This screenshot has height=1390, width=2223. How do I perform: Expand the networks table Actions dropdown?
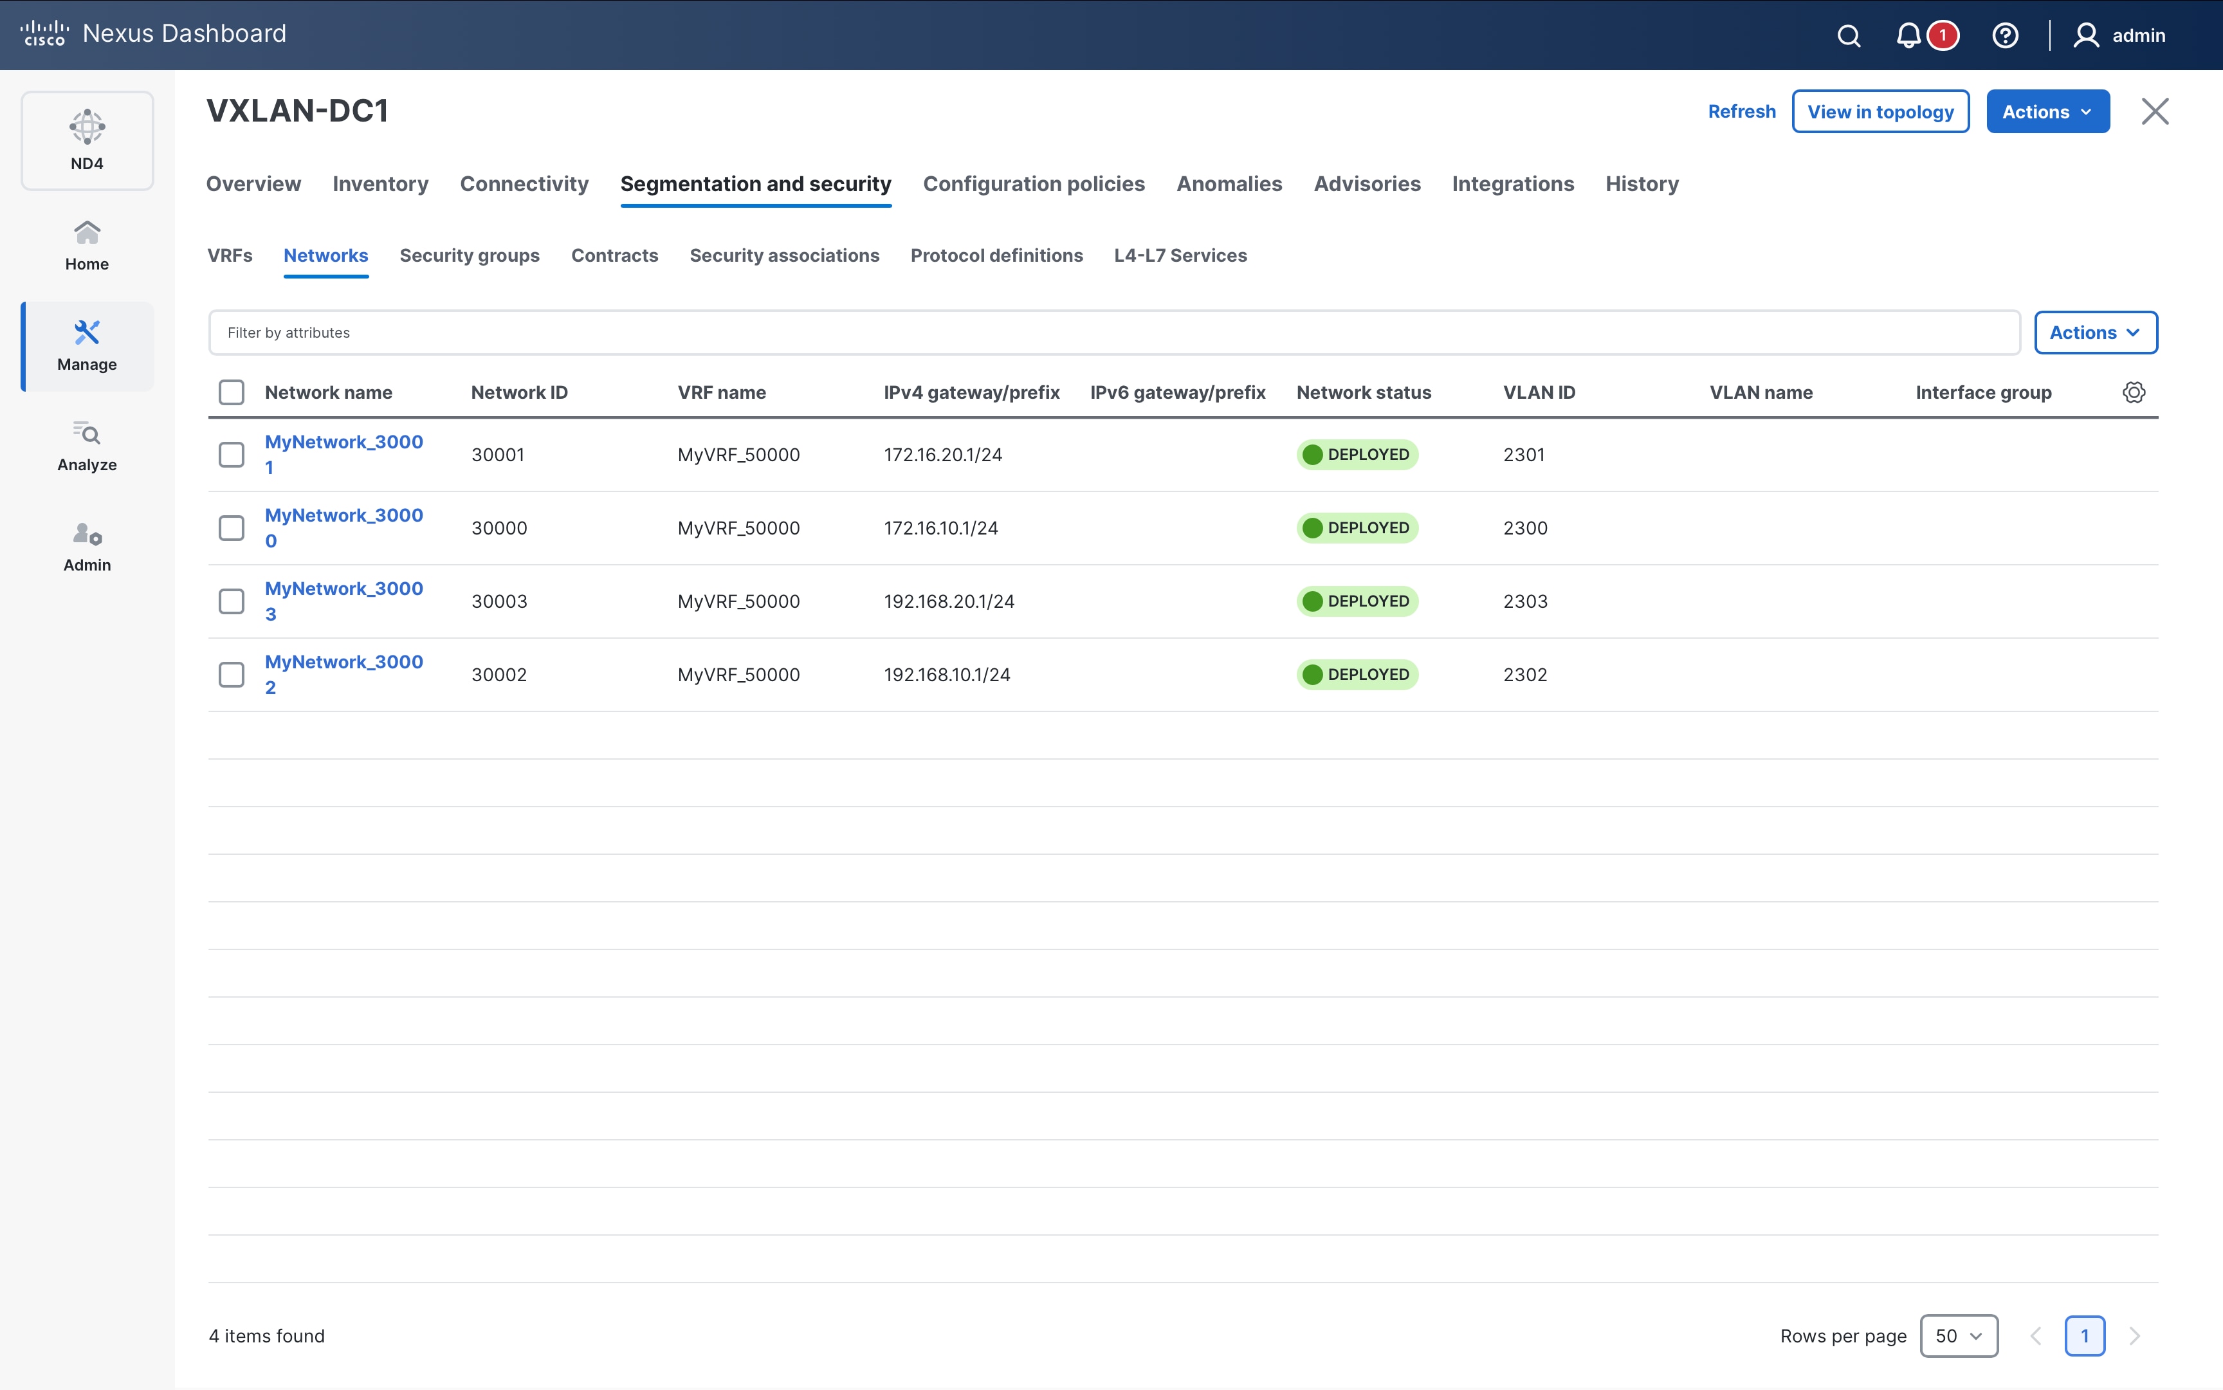pos(2095,333)
